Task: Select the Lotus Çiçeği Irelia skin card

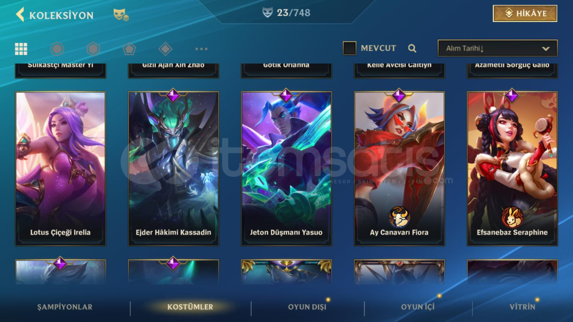Action: point(61,169)
